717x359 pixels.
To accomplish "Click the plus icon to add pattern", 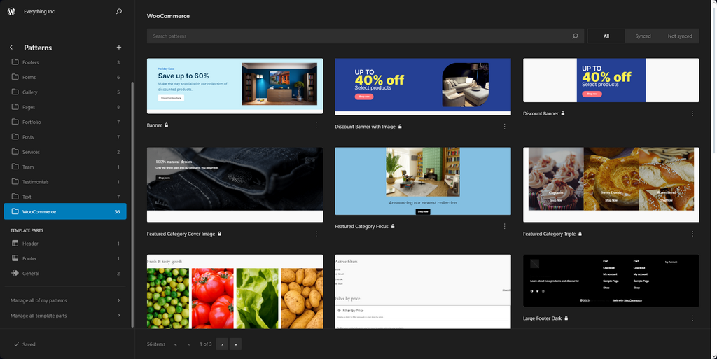I will click(x=118, y=48).
